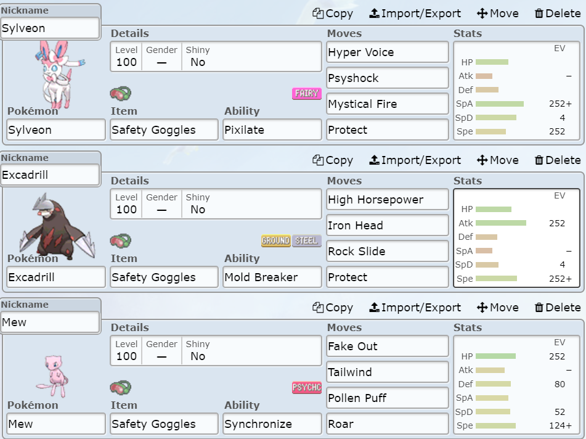Image resolution: width=586 pixels, height=439 pixels.
Task: Select Sylveon's Protect move slot
Action: click(x=388, y=129)
